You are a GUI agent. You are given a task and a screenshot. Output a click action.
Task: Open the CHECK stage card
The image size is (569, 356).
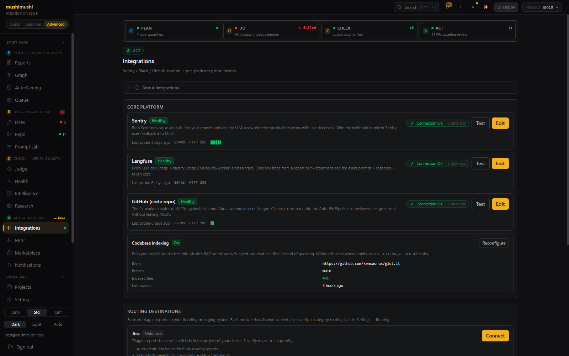[x=369, y=31]
